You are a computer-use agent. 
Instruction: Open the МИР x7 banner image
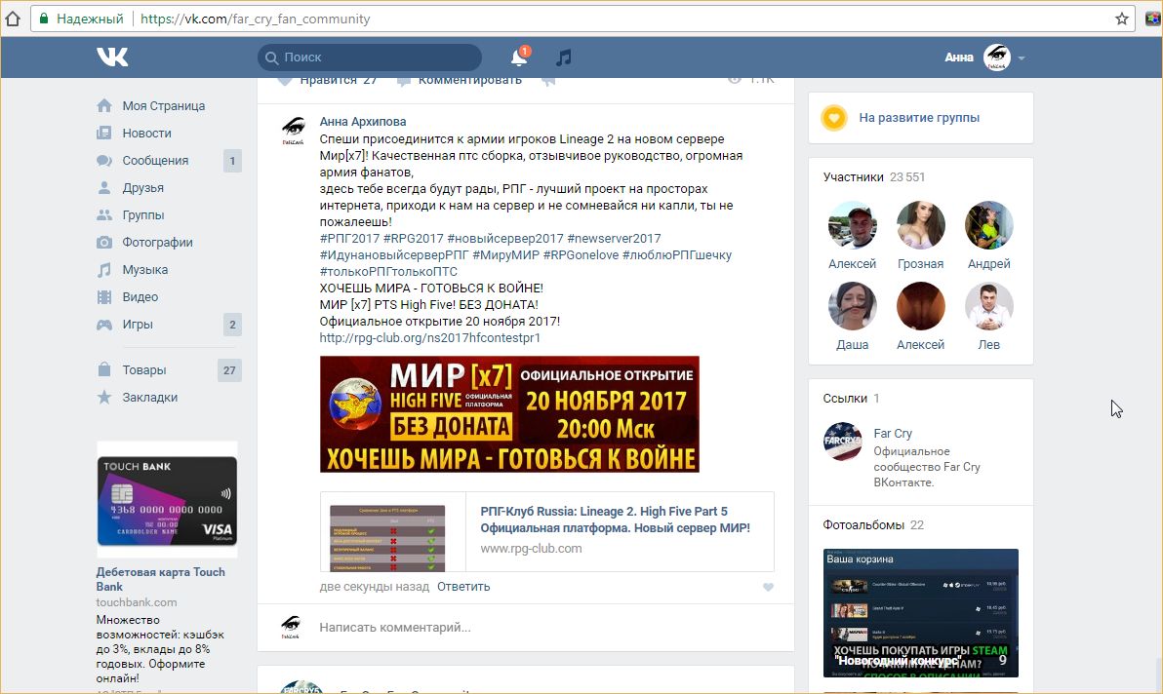pyautogui.click(x=509, y=415)
